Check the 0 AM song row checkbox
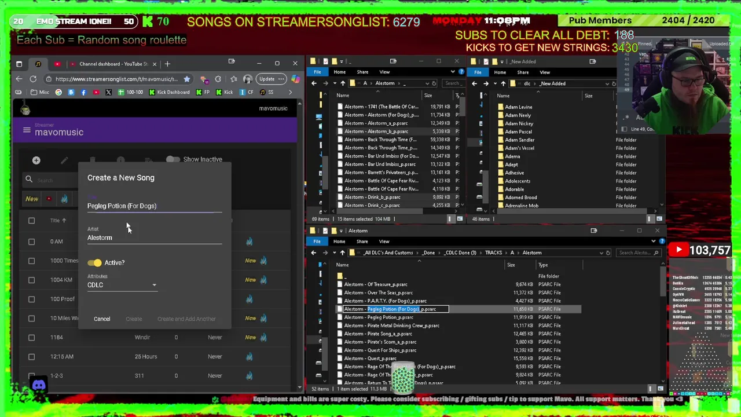741x417 pixels. pyautogui.click(x=31, y=242)
